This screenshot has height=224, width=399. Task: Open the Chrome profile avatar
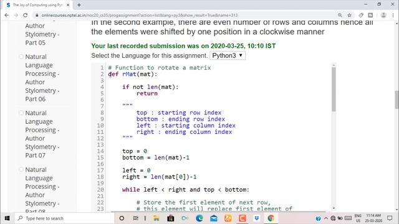point(383,15)
